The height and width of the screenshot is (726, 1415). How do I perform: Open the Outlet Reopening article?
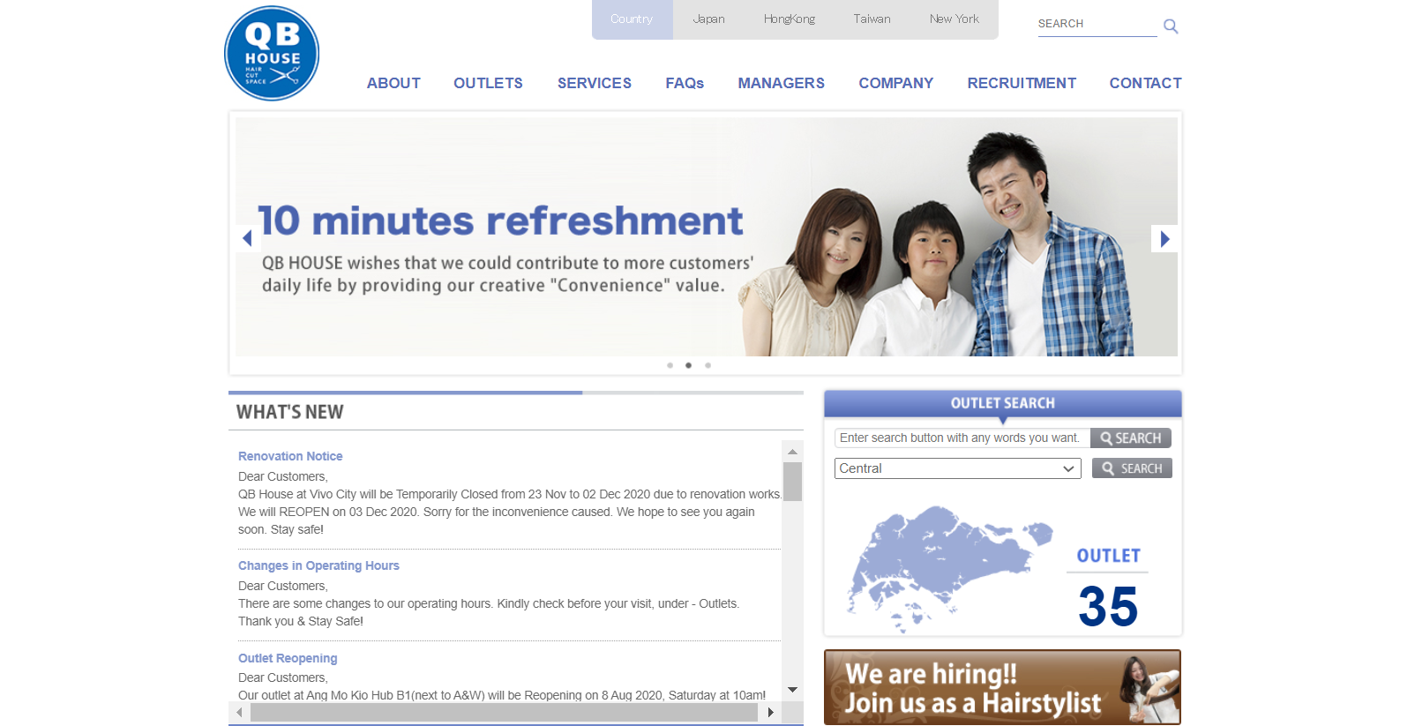(x=288, y=658)
